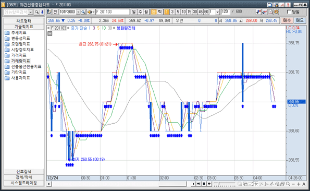This screenshot has height=191, width=310.
Task: Click the screen copy icon in title bar
Action: (x=270, y=5)
